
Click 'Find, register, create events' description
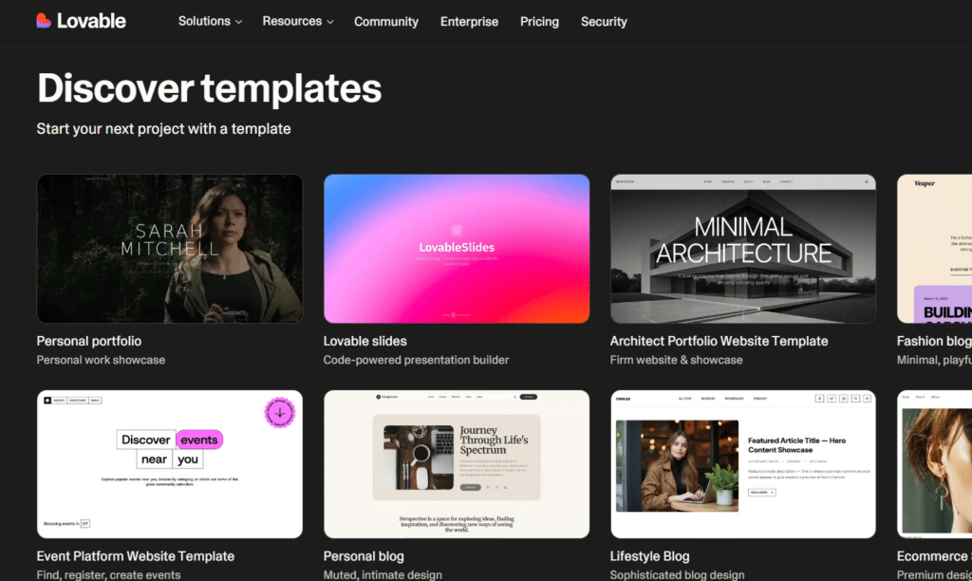pos(108,574)
